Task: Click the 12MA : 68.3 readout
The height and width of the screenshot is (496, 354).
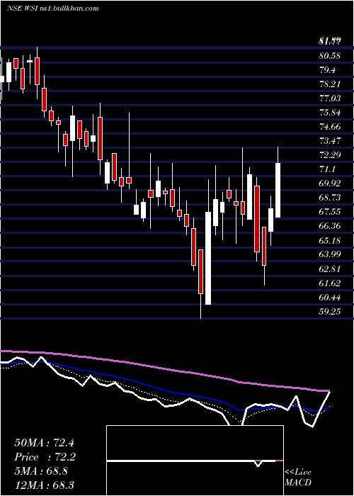Action: 44,485
